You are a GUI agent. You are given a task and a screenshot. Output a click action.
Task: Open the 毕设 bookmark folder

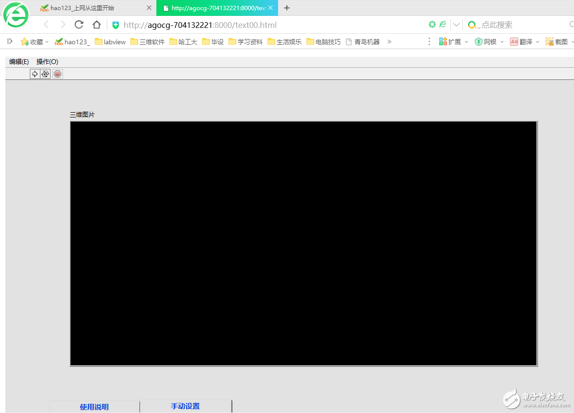tap(213, 42)
